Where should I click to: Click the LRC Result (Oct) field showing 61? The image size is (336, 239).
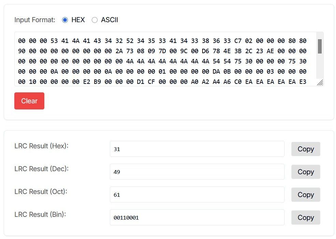[x=197, y=195]
